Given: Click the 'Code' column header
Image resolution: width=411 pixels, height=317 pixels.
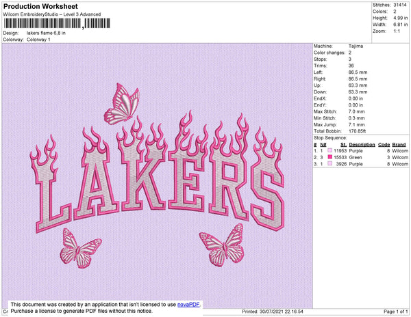Looking at the screenshot, I should (384, 145).
